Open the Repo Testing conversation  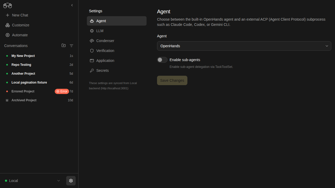39,65
